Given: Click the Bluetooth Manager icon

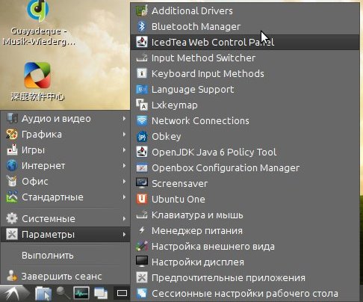Looking at the screenshot, I should coord(142,26).
